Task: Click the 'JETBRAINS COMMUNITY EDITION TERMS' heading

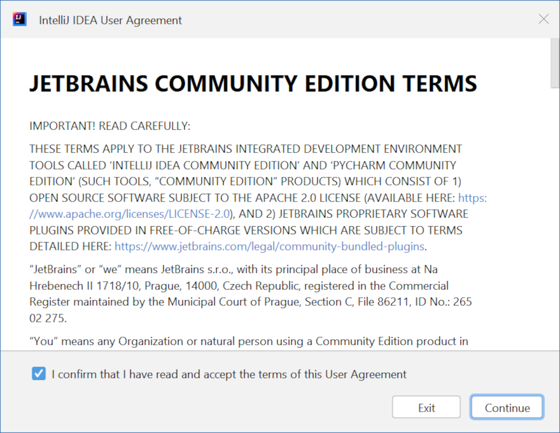Action: click(x=253, y=83)
